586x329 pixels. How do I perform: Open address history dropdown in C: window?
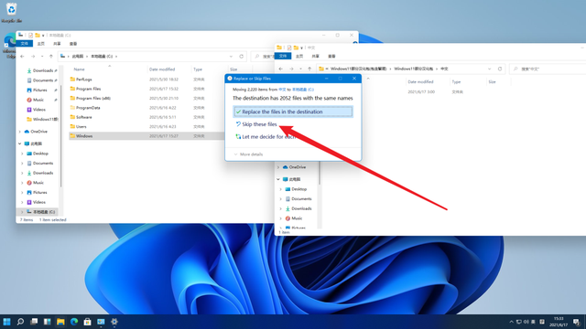click(x=231, y=57)
